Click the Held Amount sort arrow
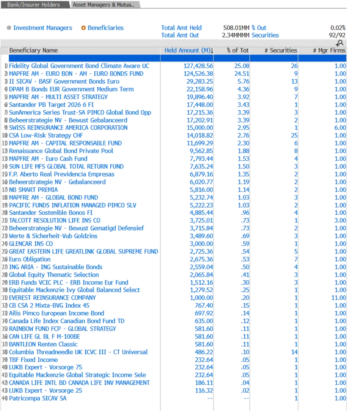Screen dimensions: 355x411 click(212, 51)
